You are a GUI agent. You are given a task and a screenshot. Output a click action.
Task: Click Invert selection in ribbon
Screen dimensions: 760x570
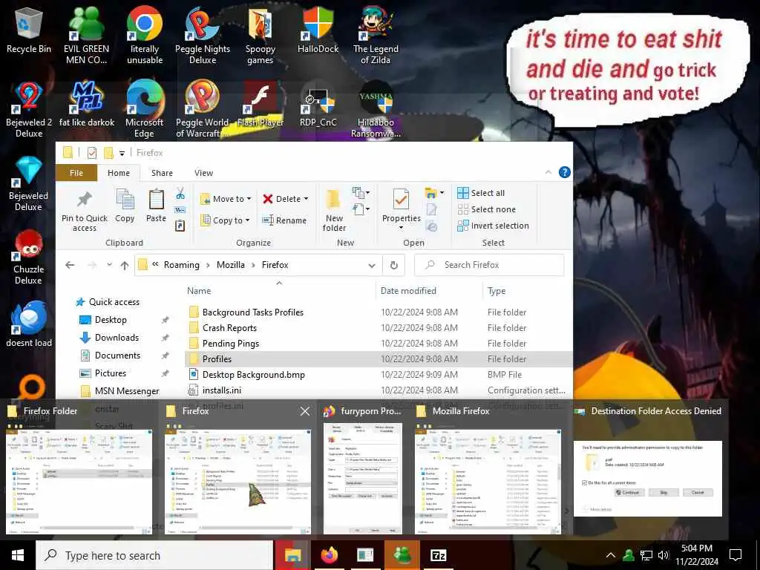click(493, 226)
